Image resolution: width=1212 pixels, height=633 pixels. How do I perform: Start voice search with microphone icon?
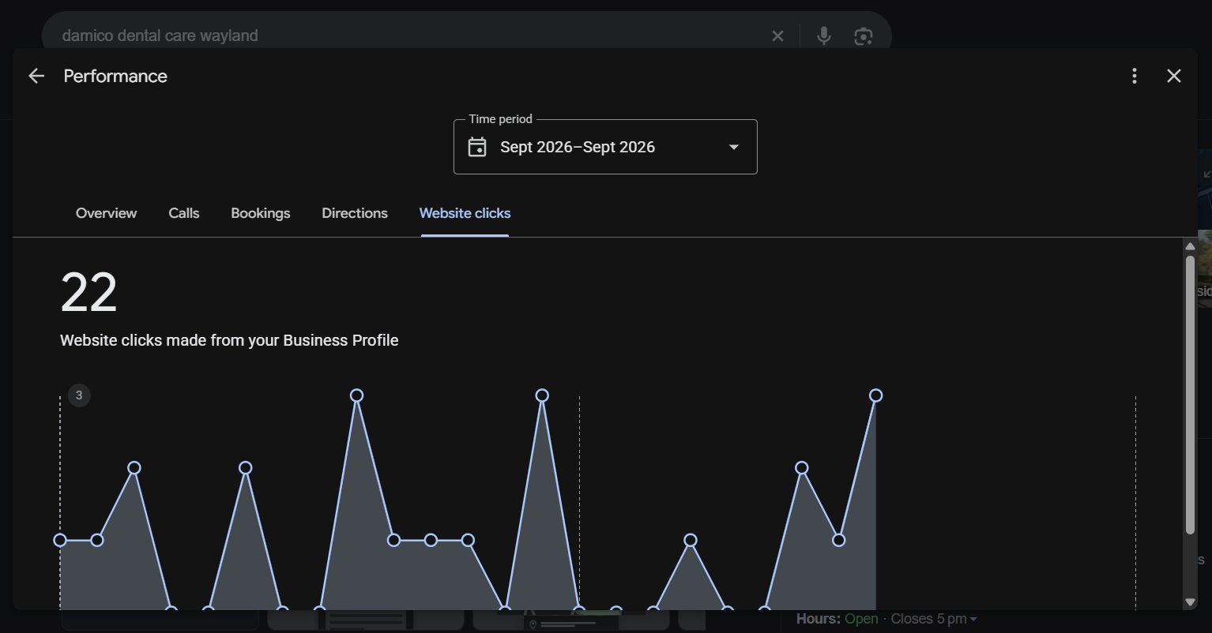click(x=823, y=36)
